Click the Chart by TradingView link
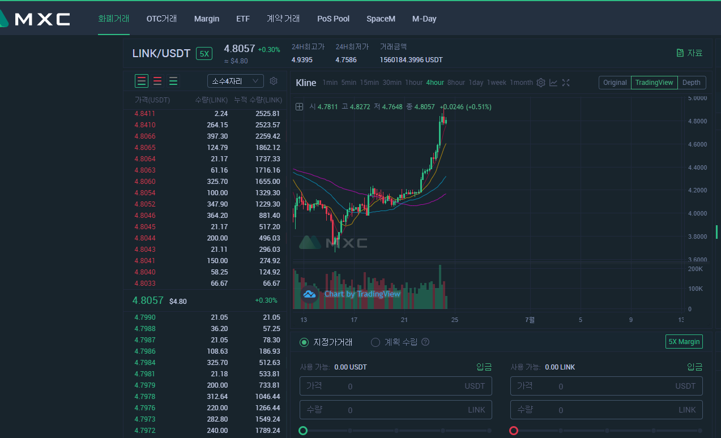Image resolution: width=721 pixels, height=438 pixels. [x=362, y=294]
